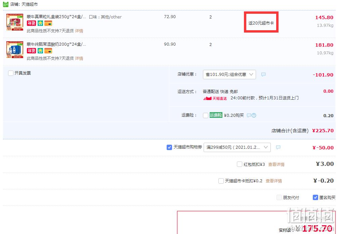Click card badge icon on 蒙牛纯甄 item
337x234 pixels.
(48, 51)
